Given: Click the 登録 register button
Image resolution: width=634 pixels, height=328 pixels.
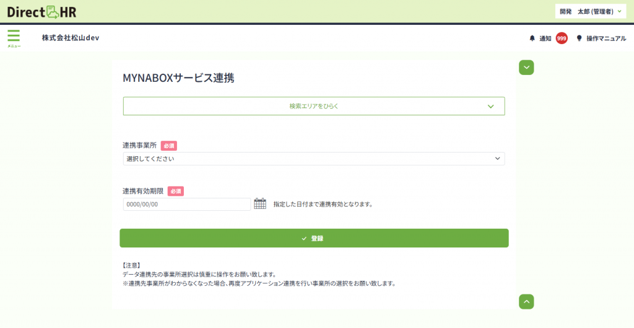Looking at the screenshot, I should coord(314,238).
